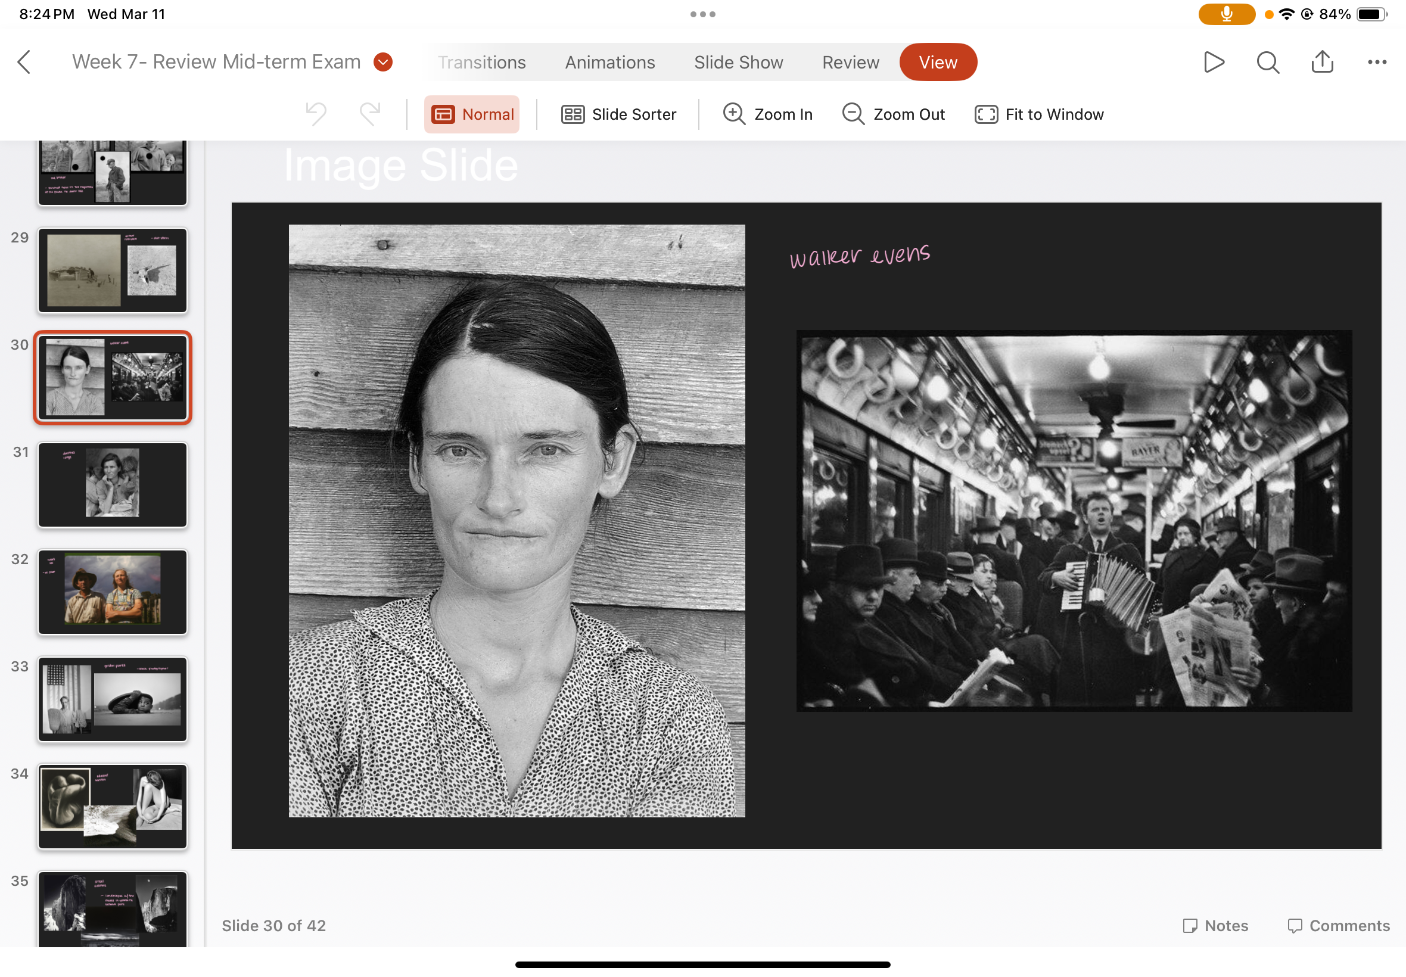Fit slide to window
The height and width of the screenshot is (977, 1406).
1039,114
